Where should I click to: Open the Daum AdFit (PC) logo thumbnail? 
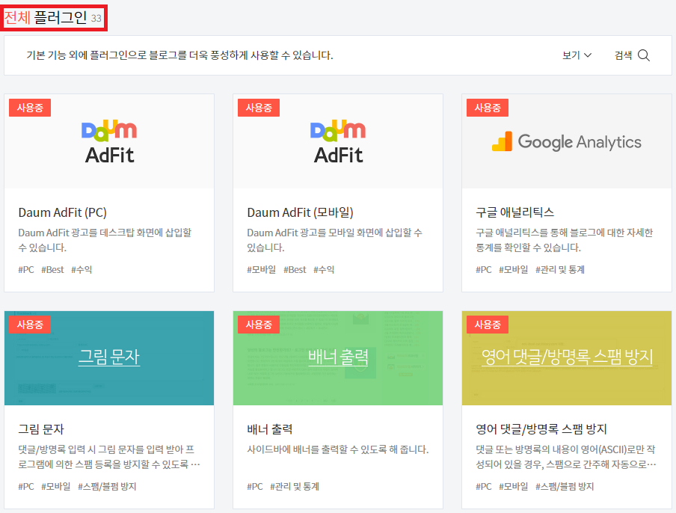[109, 141]
